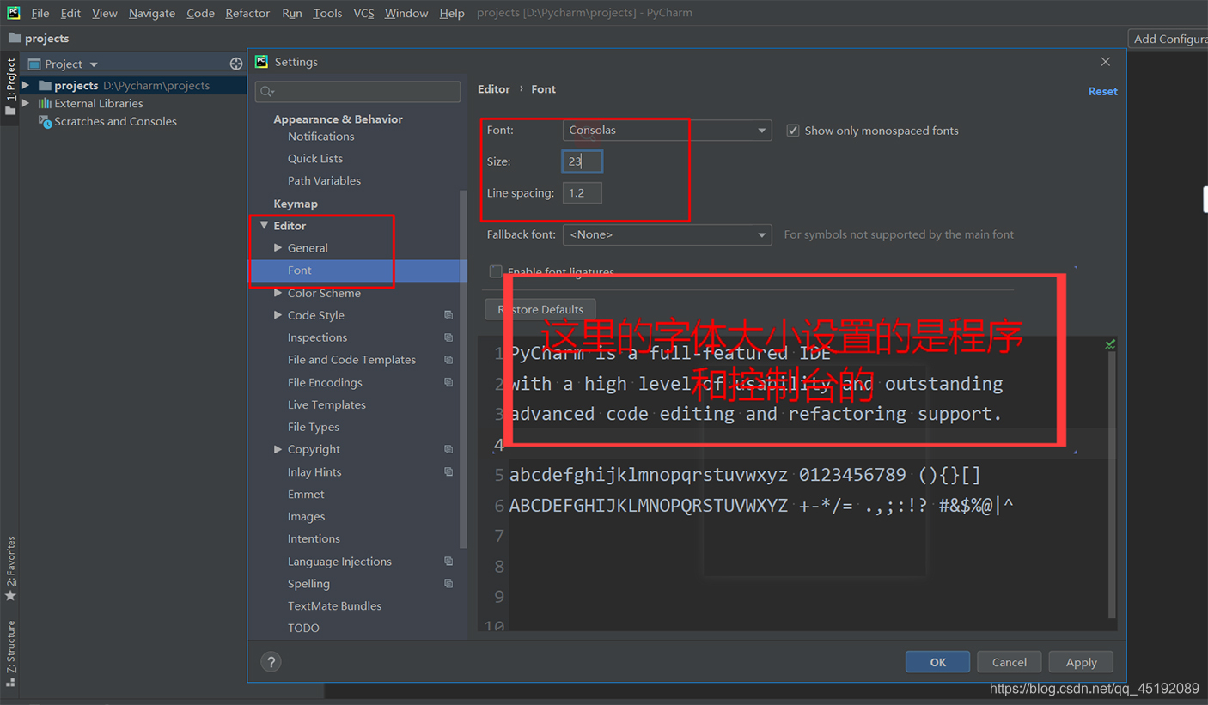1208x705 pixels.
Task: Collapse the Editor settings section
Action: coord(264,226)
